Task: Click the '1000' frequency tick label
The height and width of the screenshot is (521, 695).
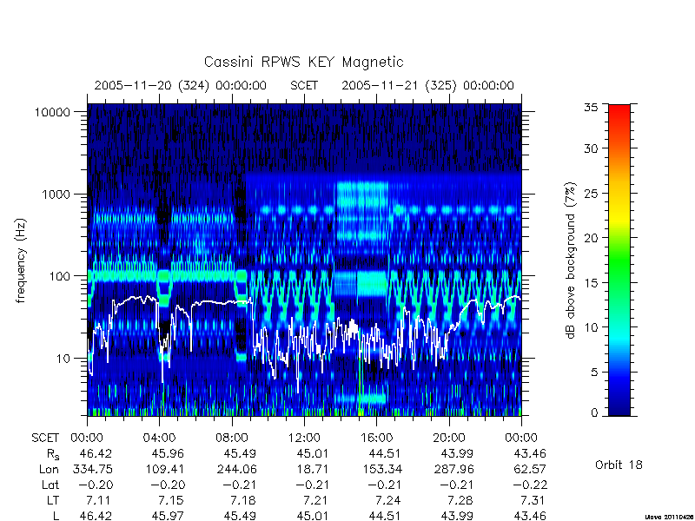Action: tap(56, 195)
